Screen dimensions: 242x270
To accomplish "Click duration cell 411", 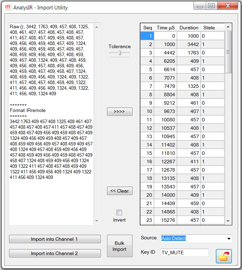I will (189, 162).
